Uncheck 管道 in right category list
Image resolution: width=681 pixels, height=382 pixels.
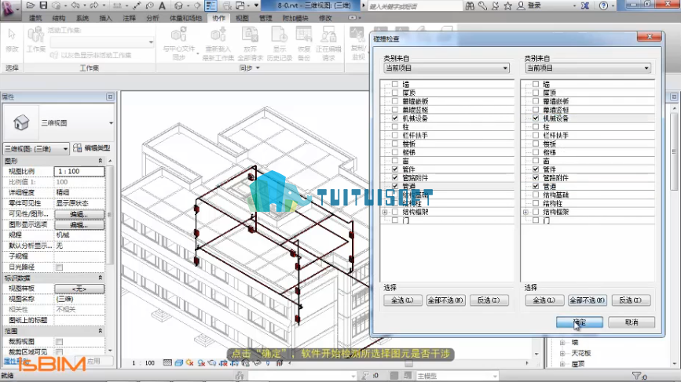(x=536, y=186)
